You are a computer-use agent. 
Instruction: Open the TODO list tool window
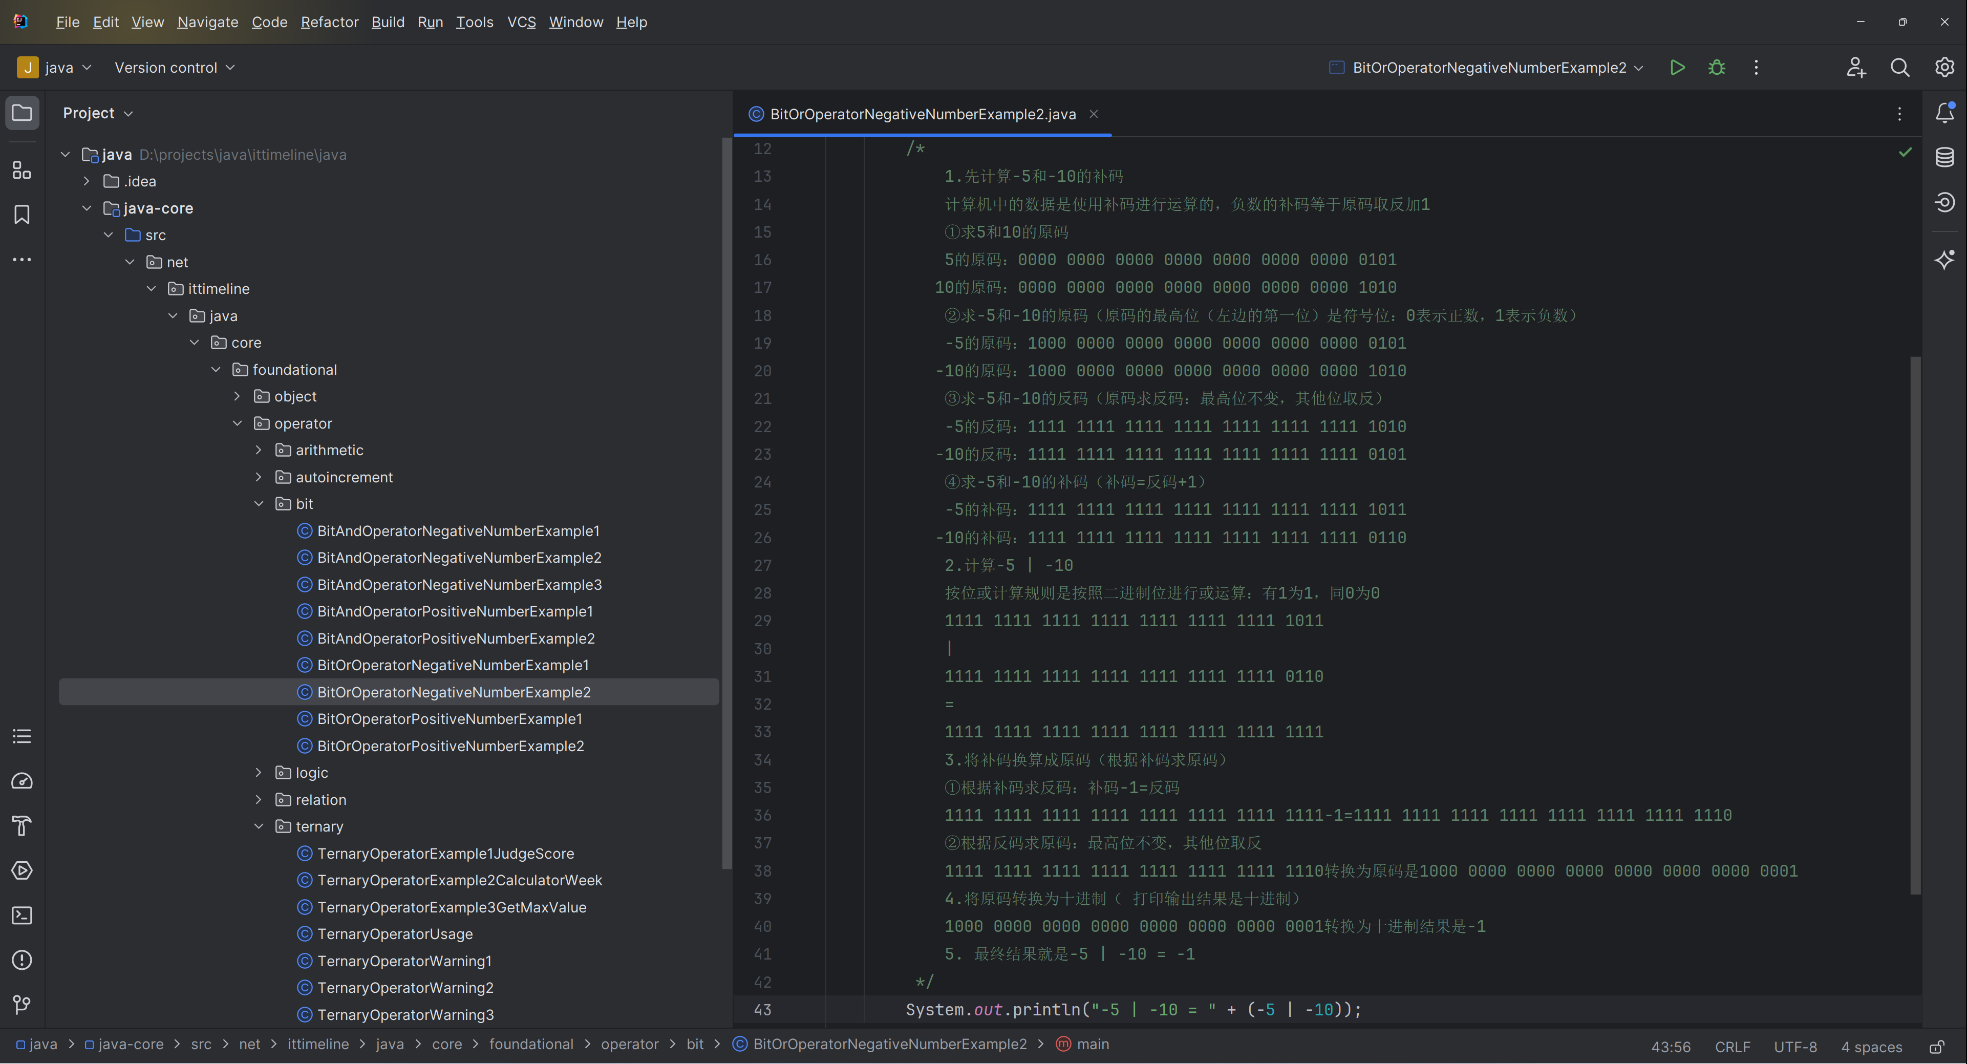coord(22,736)
